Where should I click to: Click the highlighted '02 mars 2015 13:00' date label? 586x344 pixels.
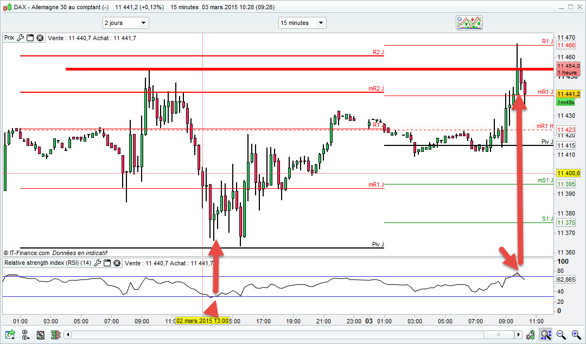202,321
